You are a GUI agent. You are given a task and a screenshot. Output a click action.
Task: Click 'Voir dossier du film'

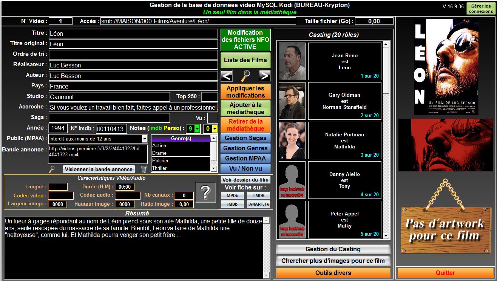coord(245,180)
